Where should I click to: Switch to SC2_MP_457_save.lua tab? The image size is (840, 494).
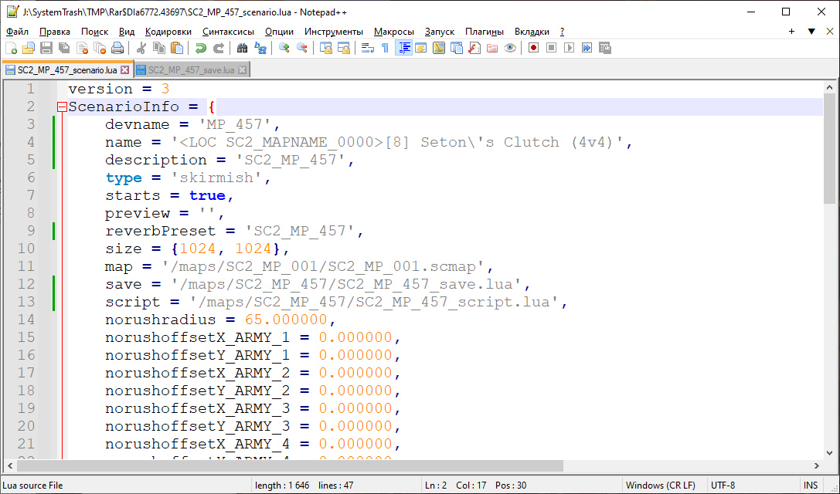coord(191,70)
